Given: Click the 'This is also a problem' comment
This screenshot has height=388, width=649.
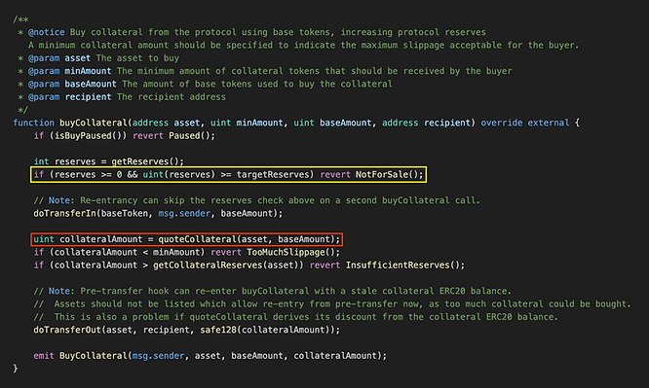Looking at the screenshot, I should point(296,317).
